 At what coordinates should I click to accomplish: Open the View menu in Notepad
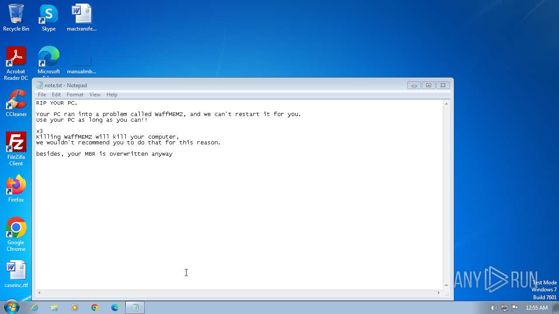point(95,95)
